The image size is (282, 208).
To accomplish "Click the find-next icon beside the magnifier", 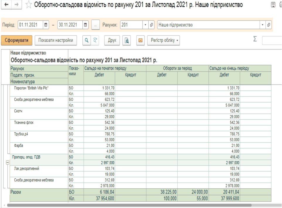I will 95,40.
